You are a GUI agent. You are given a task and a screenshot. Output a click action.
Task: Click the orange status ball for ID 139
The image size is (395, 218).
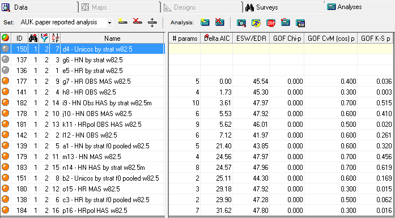pos(5,146)
